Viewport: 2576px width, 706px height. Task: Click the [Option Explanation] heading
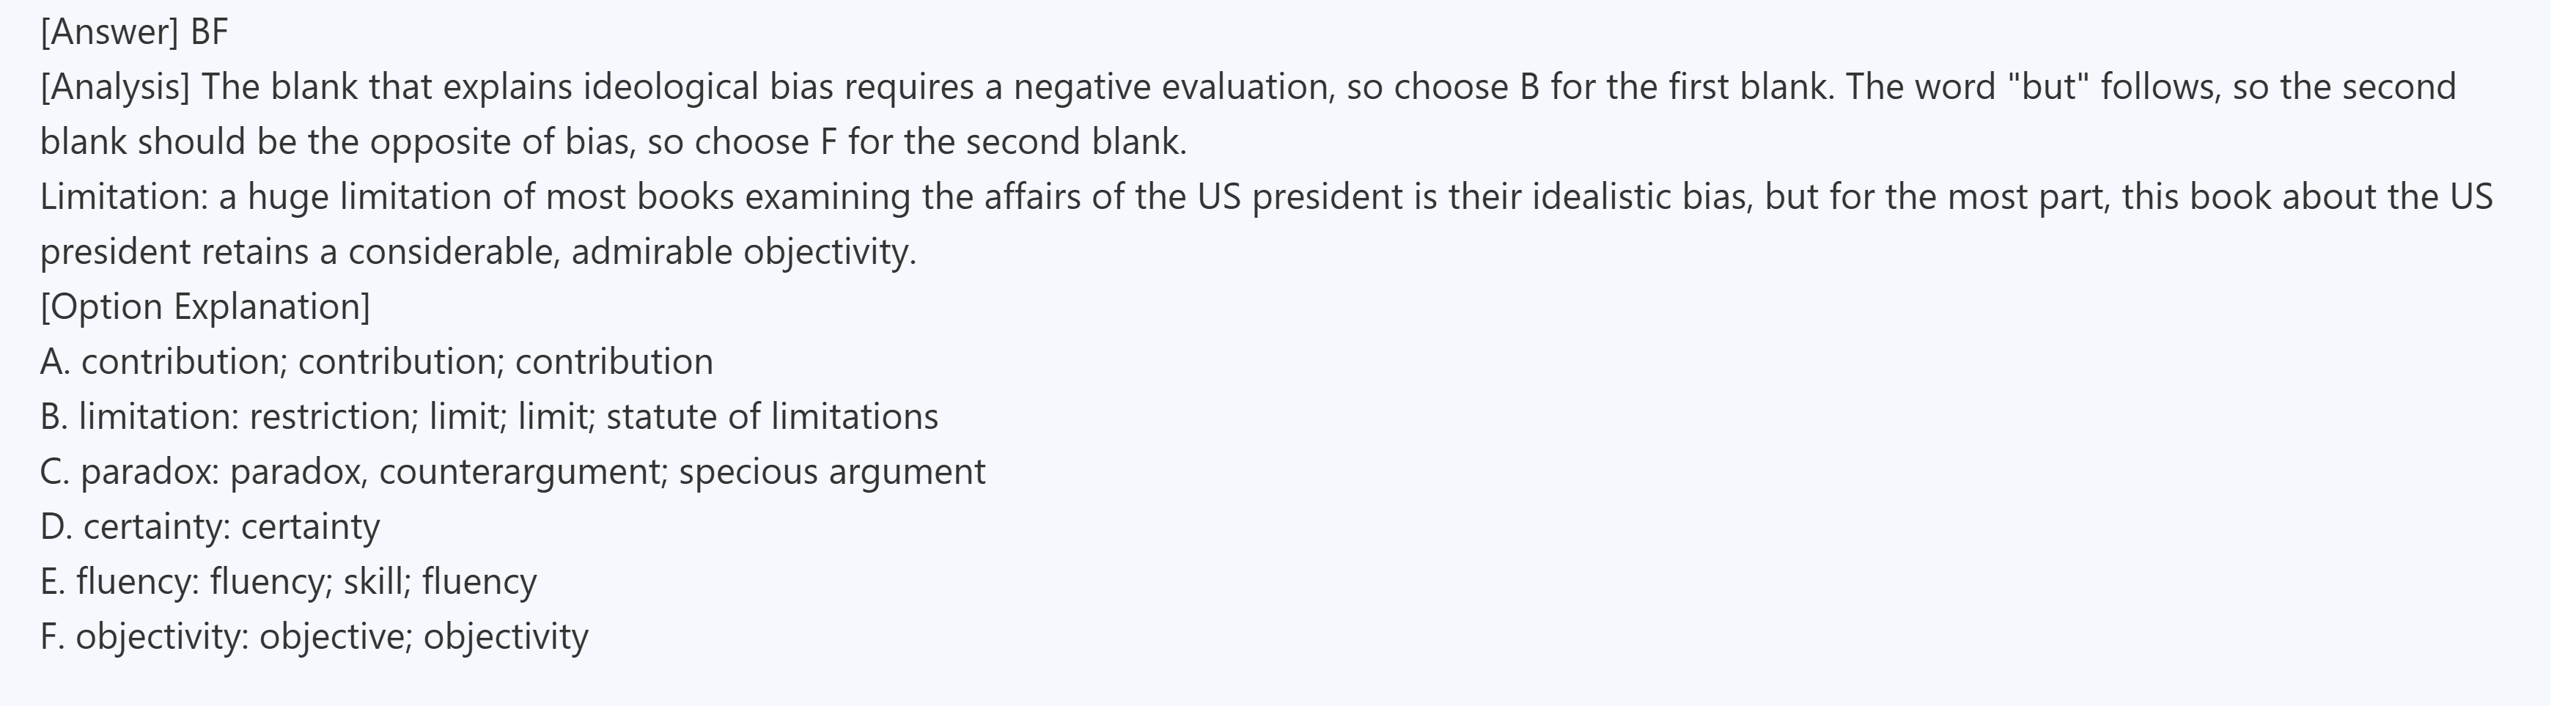pyautogui.click(x=205, y=306)
